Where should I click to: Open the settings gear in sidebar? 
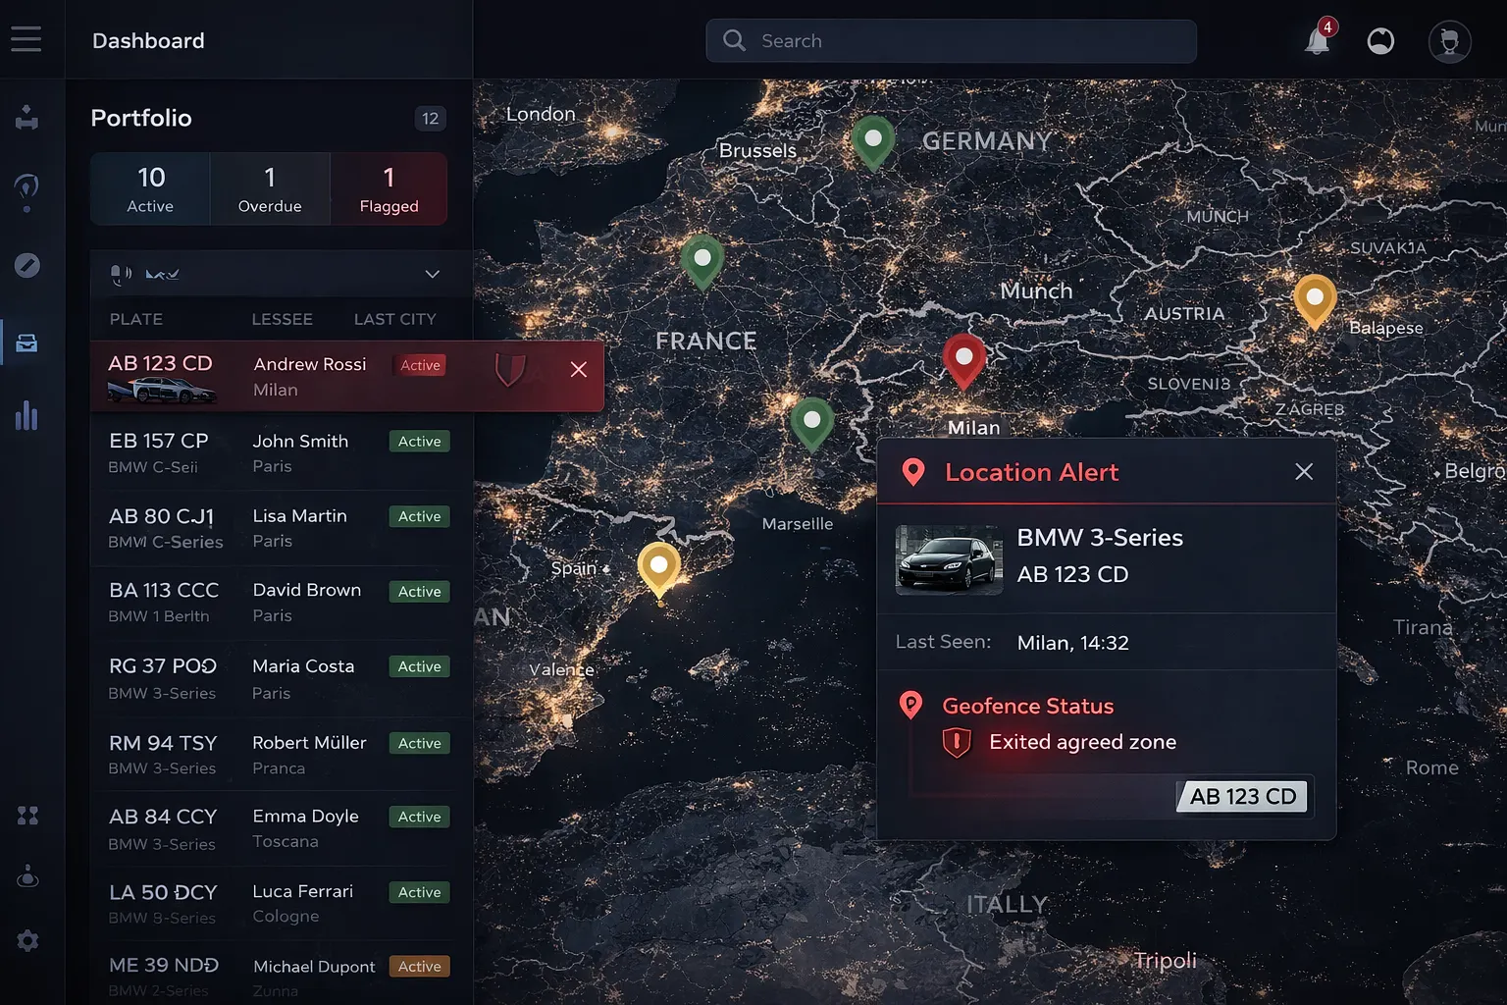[27, 940]
